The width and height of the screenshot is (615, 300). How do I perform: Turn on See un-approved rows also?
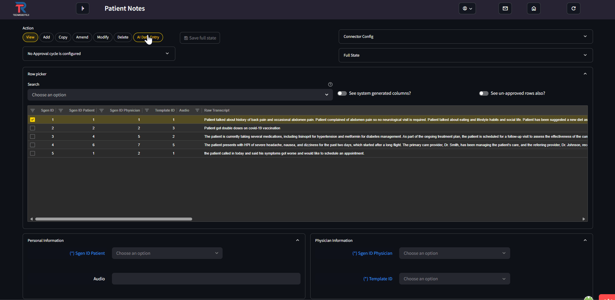(x=484, y=93)
